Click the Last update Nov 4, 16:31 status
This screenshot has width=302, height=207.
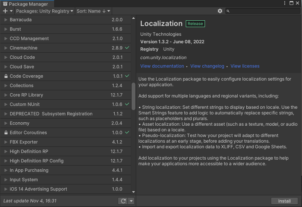click(x=30, y=201)
